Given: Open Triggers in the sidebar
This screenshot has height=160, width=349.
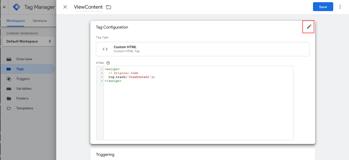Looking at the screenshot, I should [23, 79].
